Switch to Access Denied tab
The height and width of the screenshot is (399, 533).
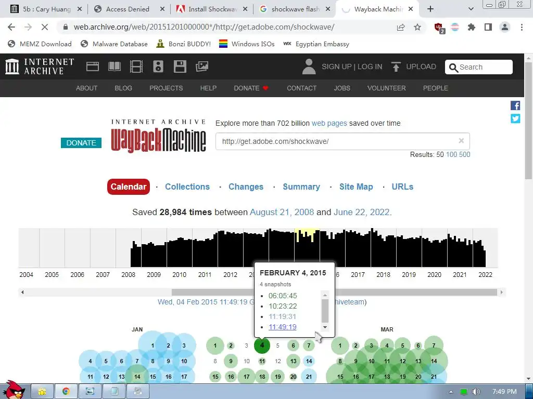[x=128, y=9]
